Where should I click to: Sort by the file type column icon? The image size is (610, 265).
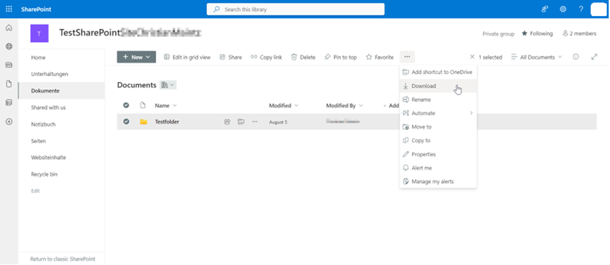(143, 105)
